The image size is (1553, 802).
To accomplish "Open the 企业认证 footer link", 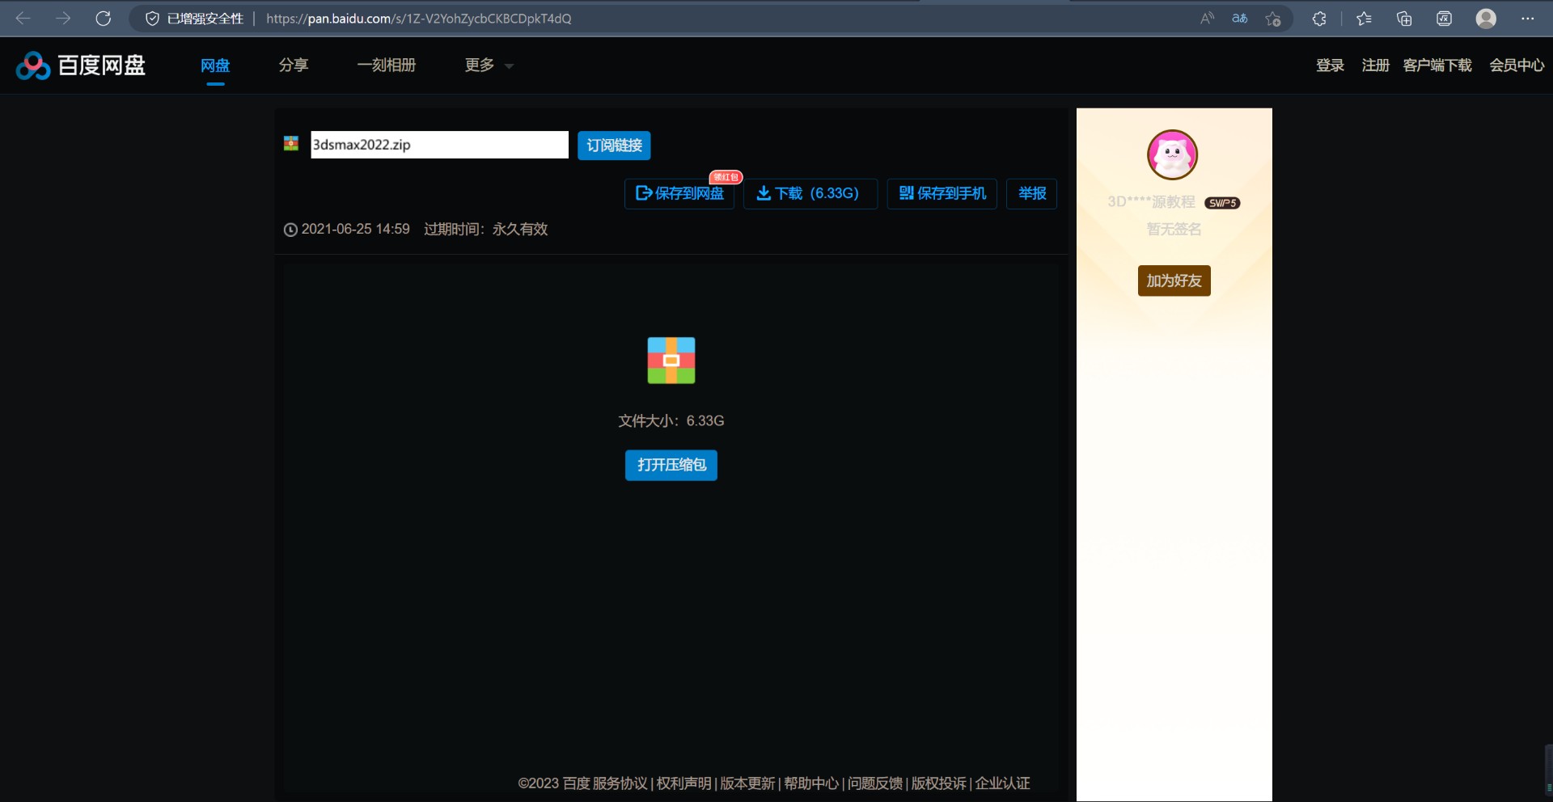I will pyautogui.click(x=1003, y=783).
